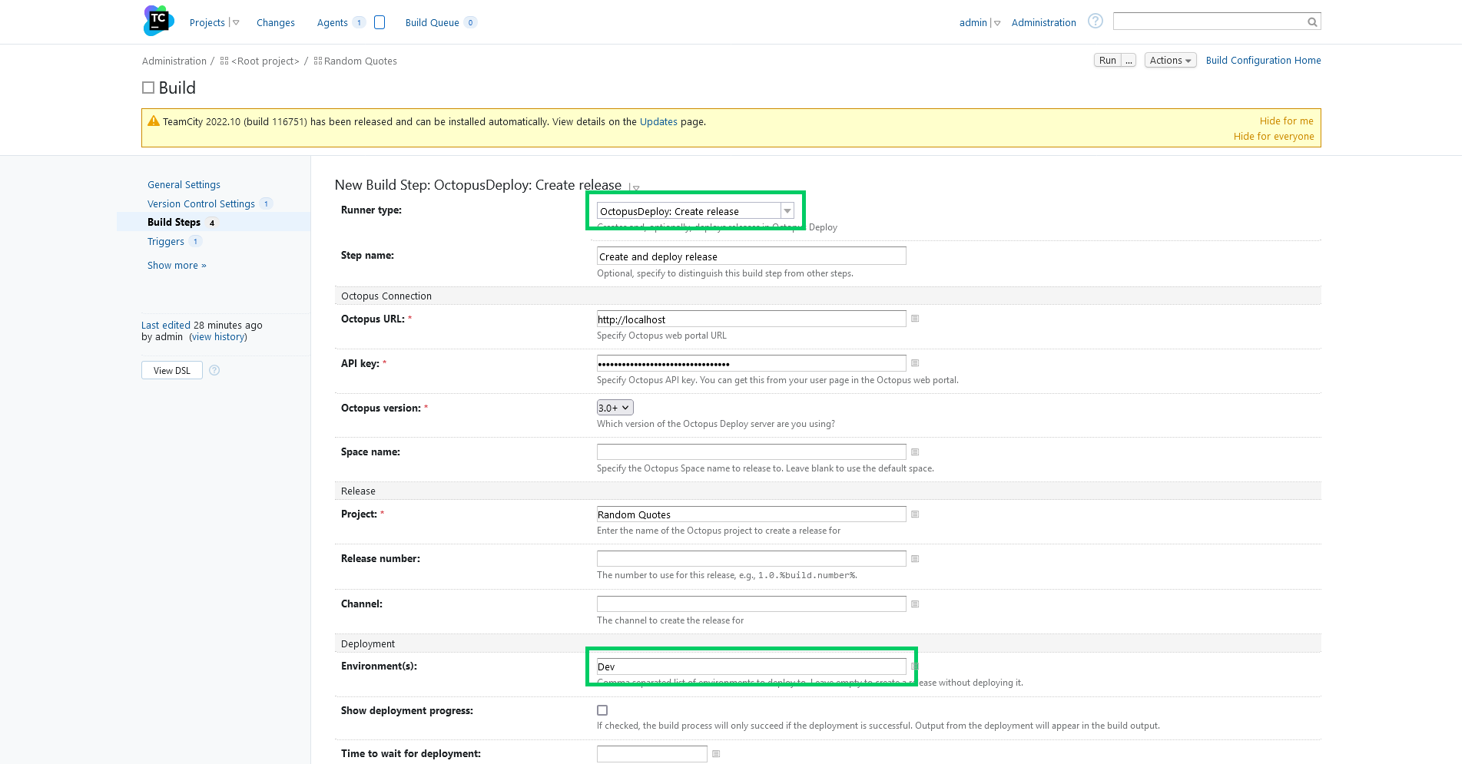The height and width of the screenshot is (764, 1475).
Task: Expand the build step title dropdown arrow
Action: [635, 187]
